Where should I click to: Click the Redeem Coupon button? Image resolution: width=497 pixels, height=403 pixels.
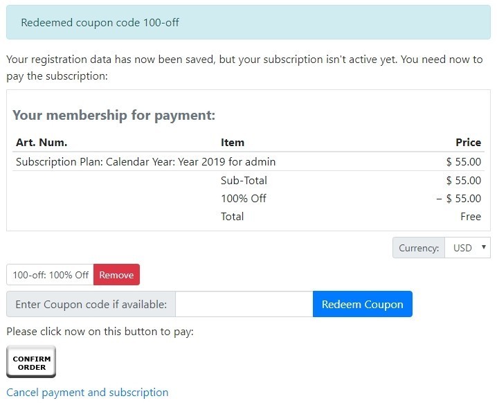pyautogui.click(x=362, y=304)
